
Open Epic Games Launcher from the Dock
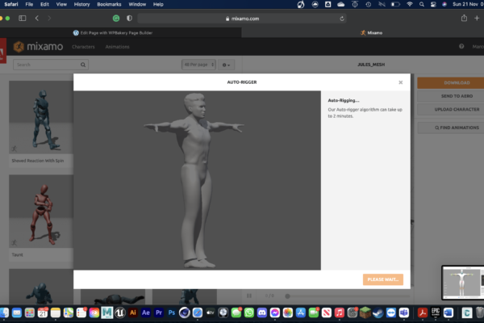436,313
